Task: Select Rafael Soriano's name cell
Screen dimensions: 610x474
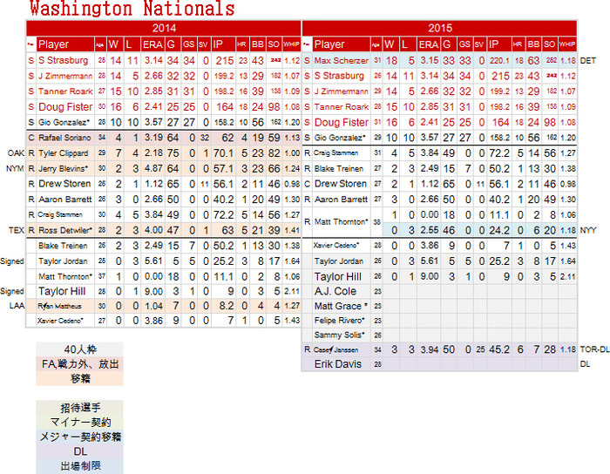Action: tap(65, 138)
